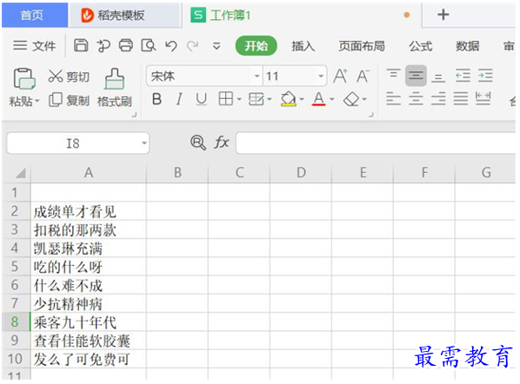Click the Clear eraser icon

click(x=351, y=99)
